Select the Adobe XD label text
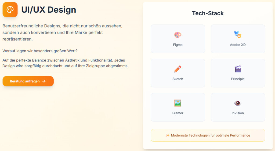The width and height of the screenshot is (275, 151). [238, 45]
